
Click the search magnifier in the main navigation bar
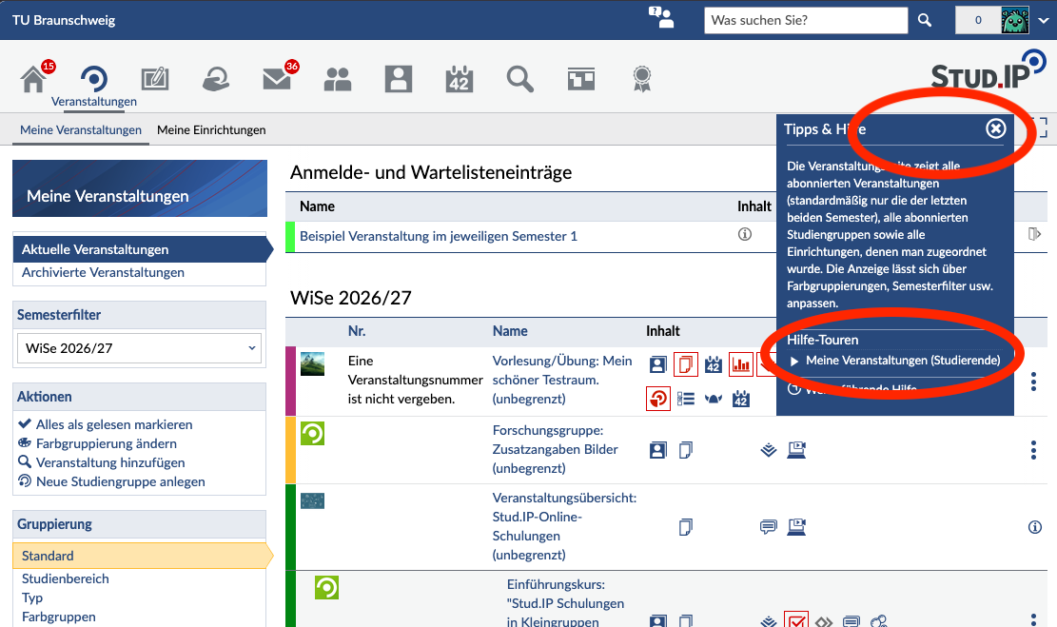[519, 79]
